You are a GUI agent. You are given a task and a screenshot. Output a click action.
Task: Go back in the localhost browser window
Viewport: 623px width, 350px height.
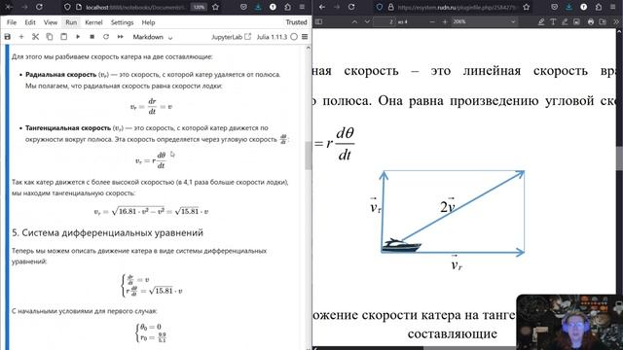click(x=9, y=7)
